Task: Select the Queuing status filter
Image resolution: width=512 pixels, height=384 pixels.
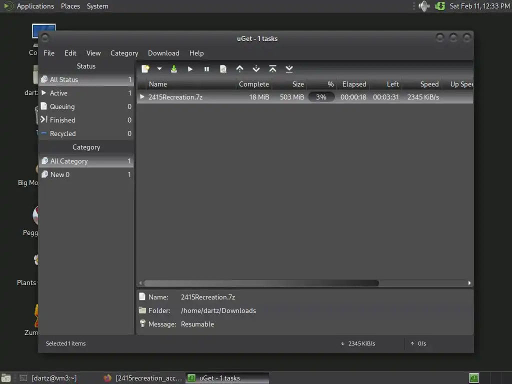Action: point(86,106)
